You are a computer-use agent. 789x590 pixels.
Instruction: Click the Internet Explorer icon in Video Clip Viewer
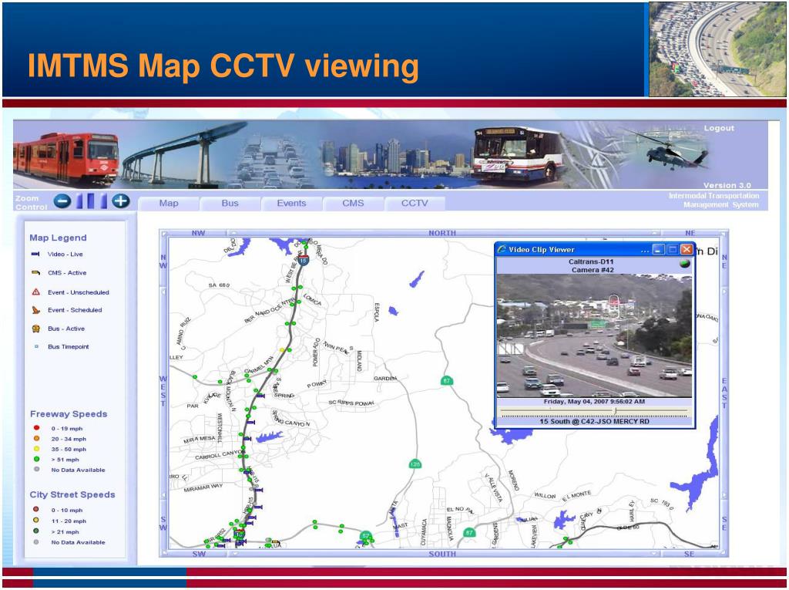tap(502, 249)
